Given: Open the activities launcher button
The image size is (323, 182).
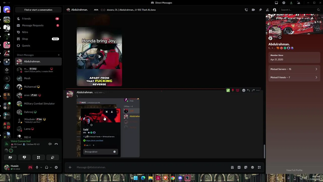Looking at the screenshot, I should 38,157.
